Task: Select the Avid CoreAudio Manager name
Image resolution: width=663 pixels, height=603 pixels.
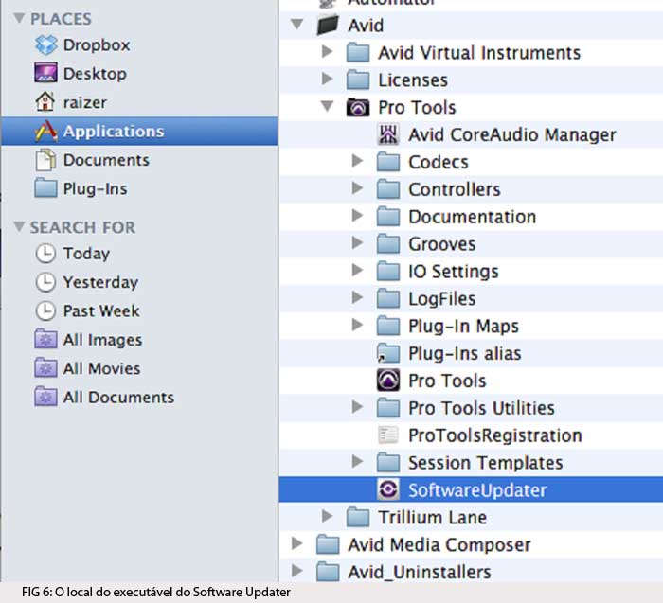Action: click(x=512, y=135)
